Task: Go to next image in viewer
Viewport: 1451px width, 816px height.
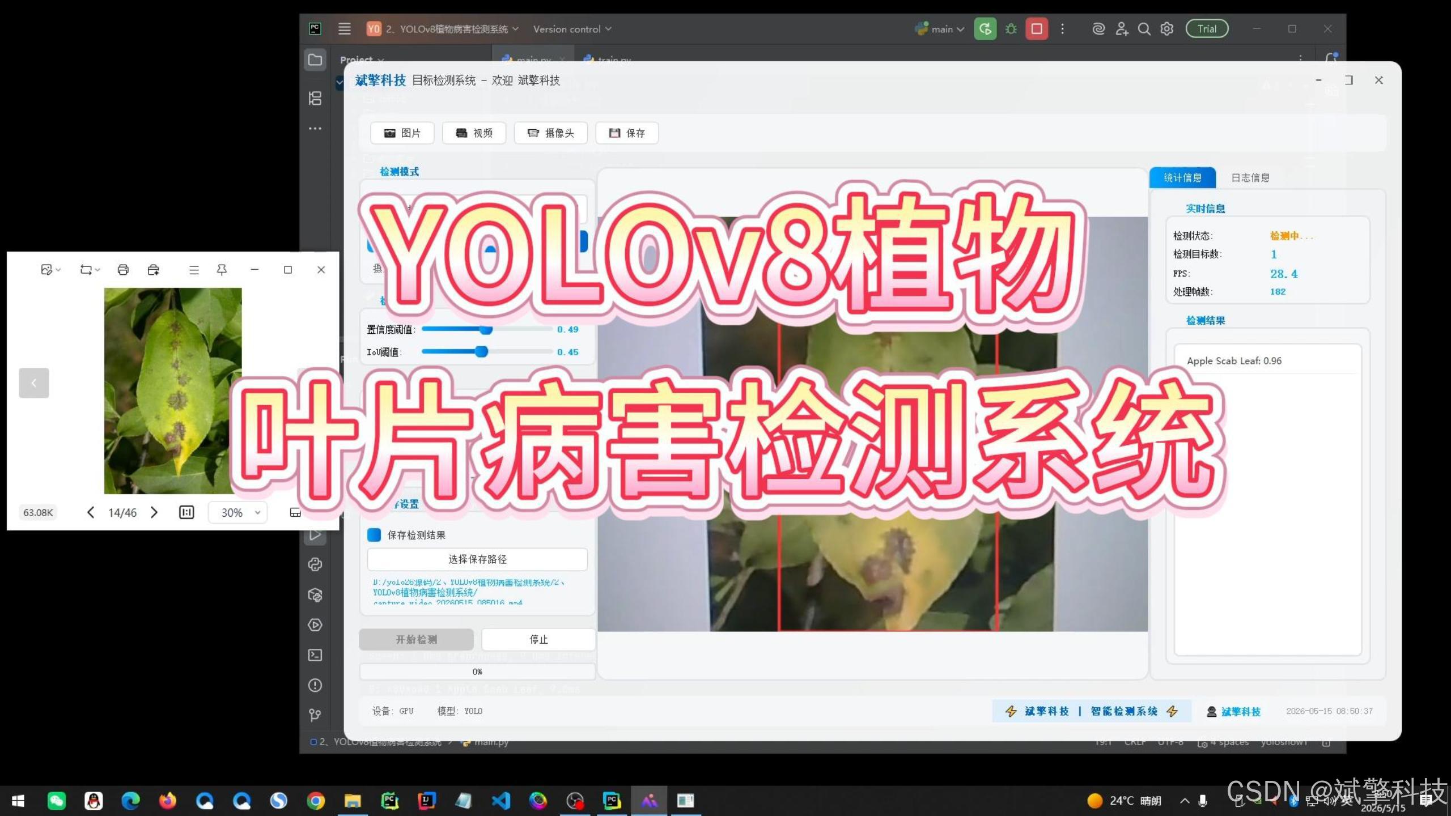Action: pos(154,512)
